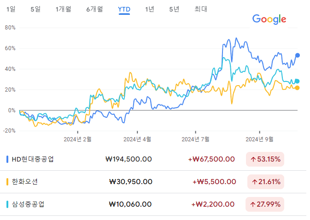Click the -20% y-axis label
Viewport: 310px width, 220px height.
click(9, 131)
